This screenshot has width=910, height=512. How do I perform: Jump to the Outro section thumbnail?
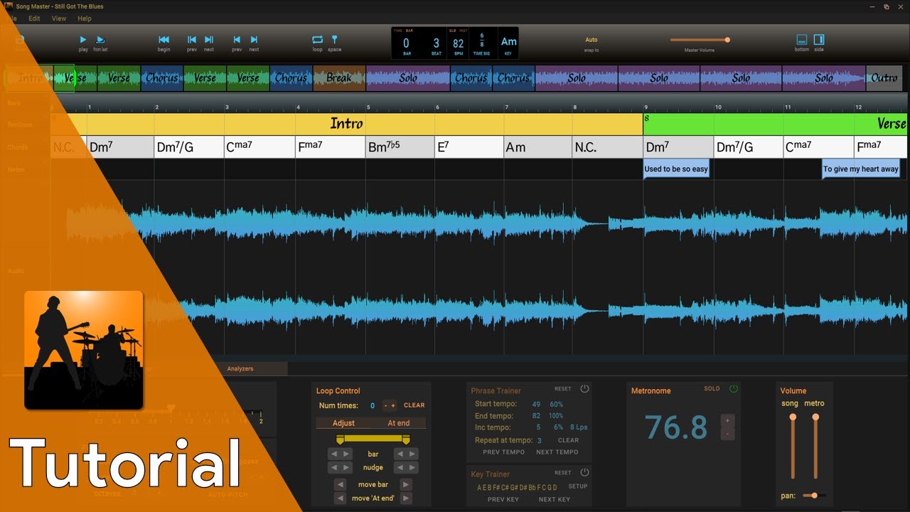(x=884, y=78)
